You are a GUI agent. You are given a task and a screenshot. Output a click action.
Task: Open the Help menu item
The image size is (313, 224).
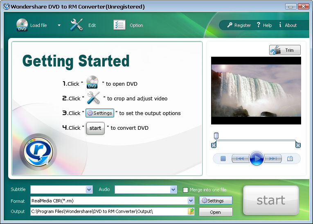(x=264, y=25)
